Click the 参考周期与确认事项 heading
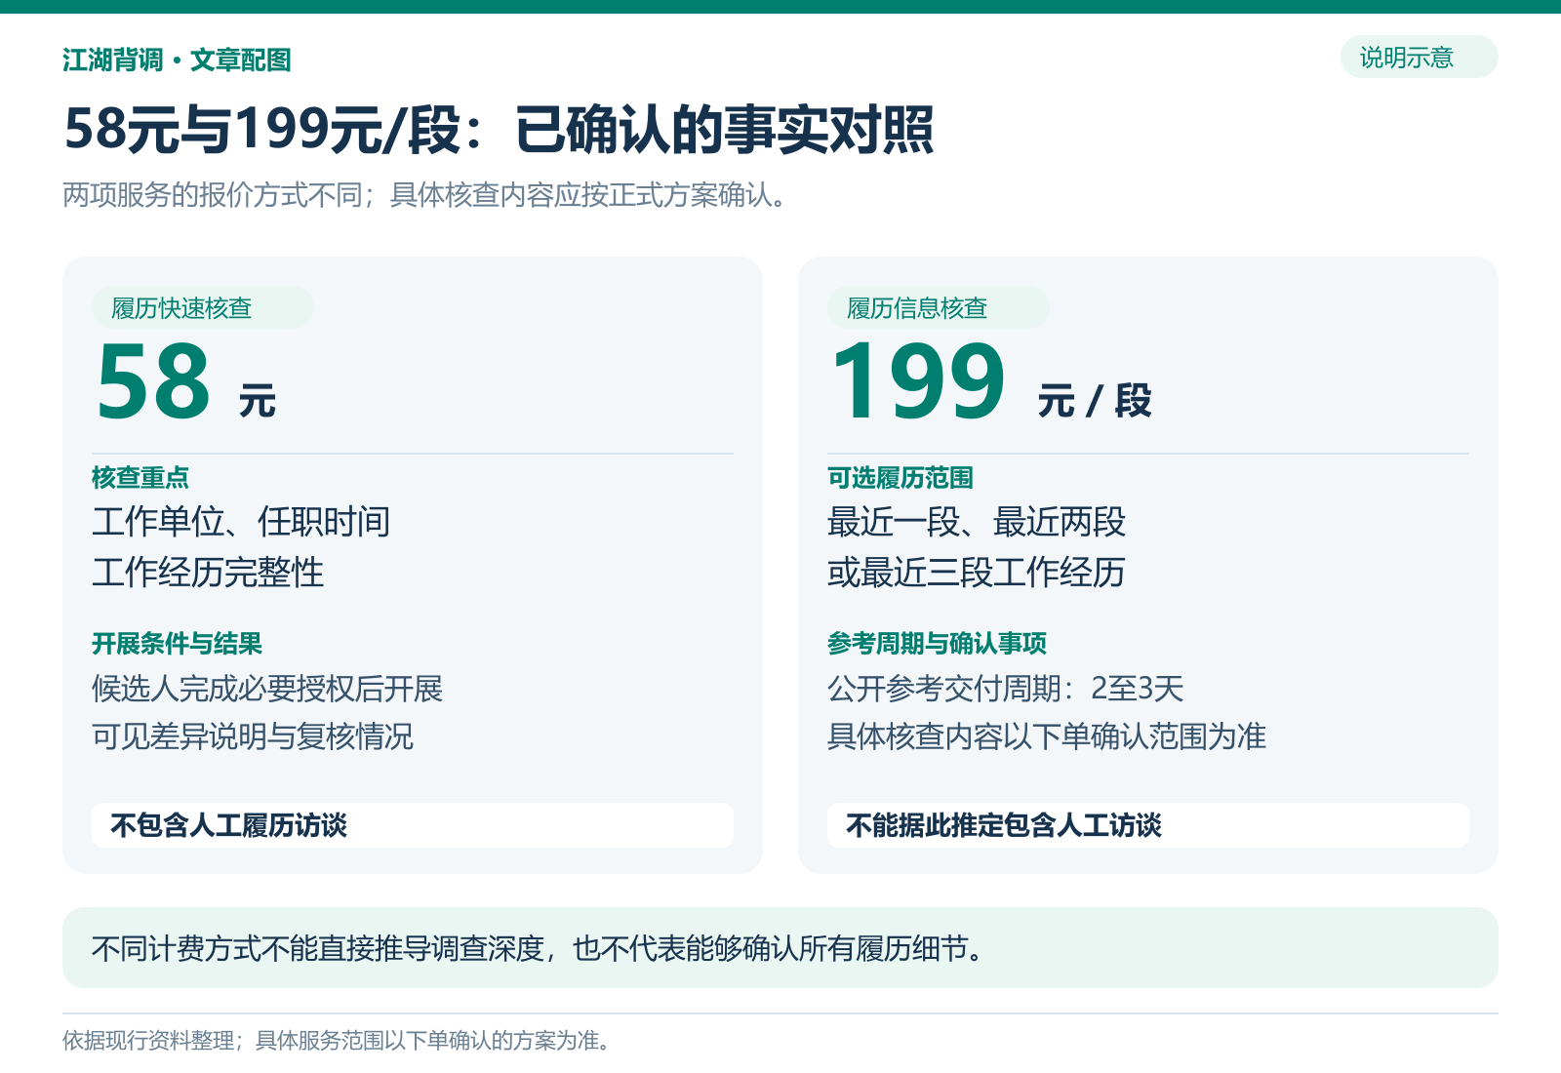This screenshot has width=1561, height=1073. (x=937, y=644)
